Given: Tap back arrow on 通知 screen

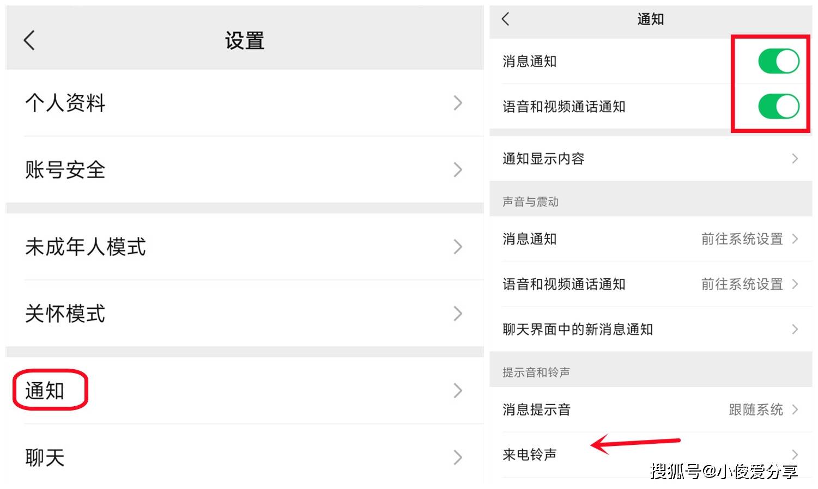Looking at the screenshot, I should pyautogui.click(x=505, y=19).
